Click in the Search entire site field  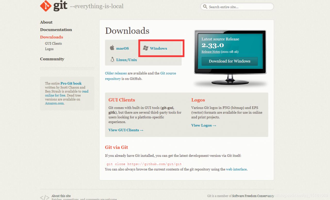click(237, 7)
